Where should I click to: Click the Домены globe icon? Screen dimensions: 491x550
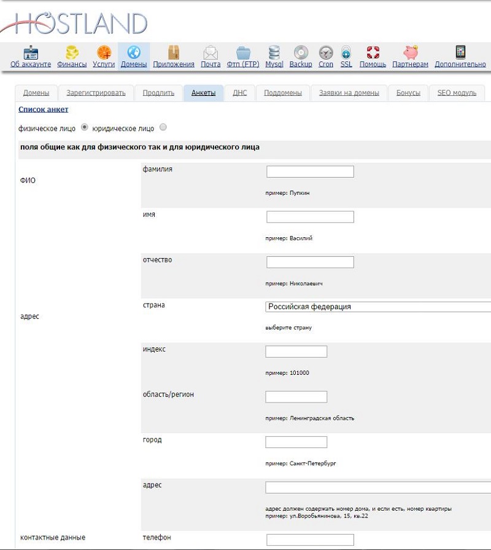tap(134, 52)
